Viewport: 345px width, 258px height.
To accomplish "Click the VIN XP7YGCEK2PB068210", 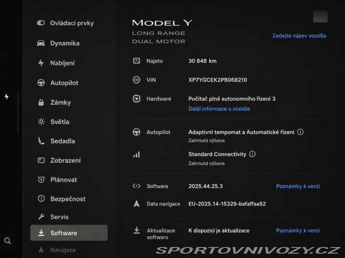I will pyautogui.click(x=218, y=80).
